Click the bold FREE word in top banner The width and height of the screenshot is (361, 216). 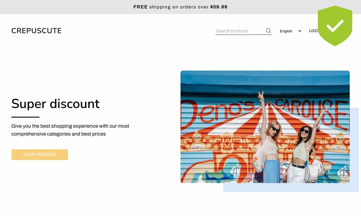pos(140,7)
